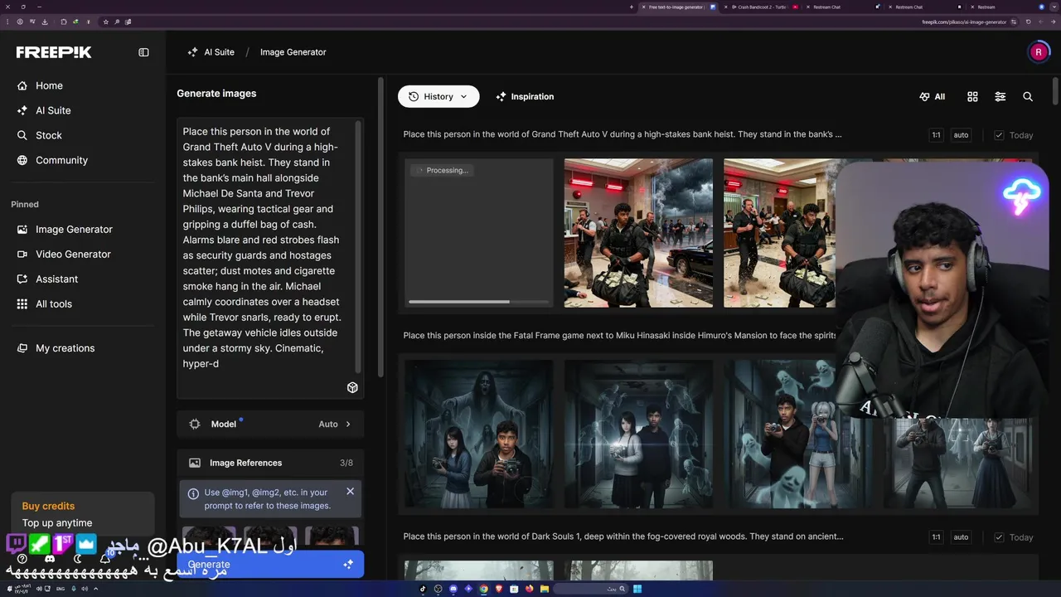The width and height of the screenshot is (1061, 597).
Task: Open the second Fatal Frame generated image
Action: click(x=638, y=434)
